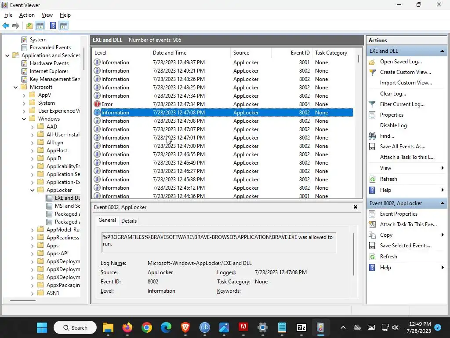The width and height of the screenshot is (450, 338).
Task: Open Windows Start menu
Action: [42, 327]
